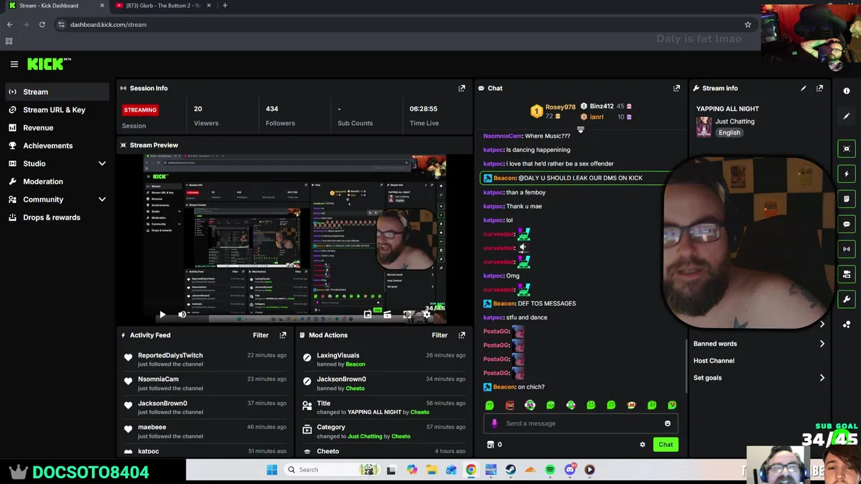Play the stream preview video
Screen dimensions: 861x484
point(162,315)
